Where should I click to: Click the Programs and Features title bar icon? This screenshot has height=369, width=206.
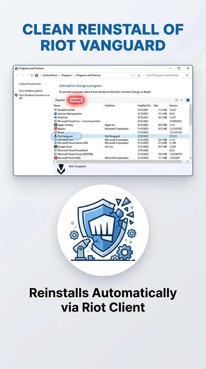tap(17, 68)
